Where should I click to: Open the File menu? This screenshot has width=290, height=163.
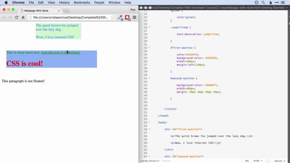pyautogui.click(x=31, y=2)
